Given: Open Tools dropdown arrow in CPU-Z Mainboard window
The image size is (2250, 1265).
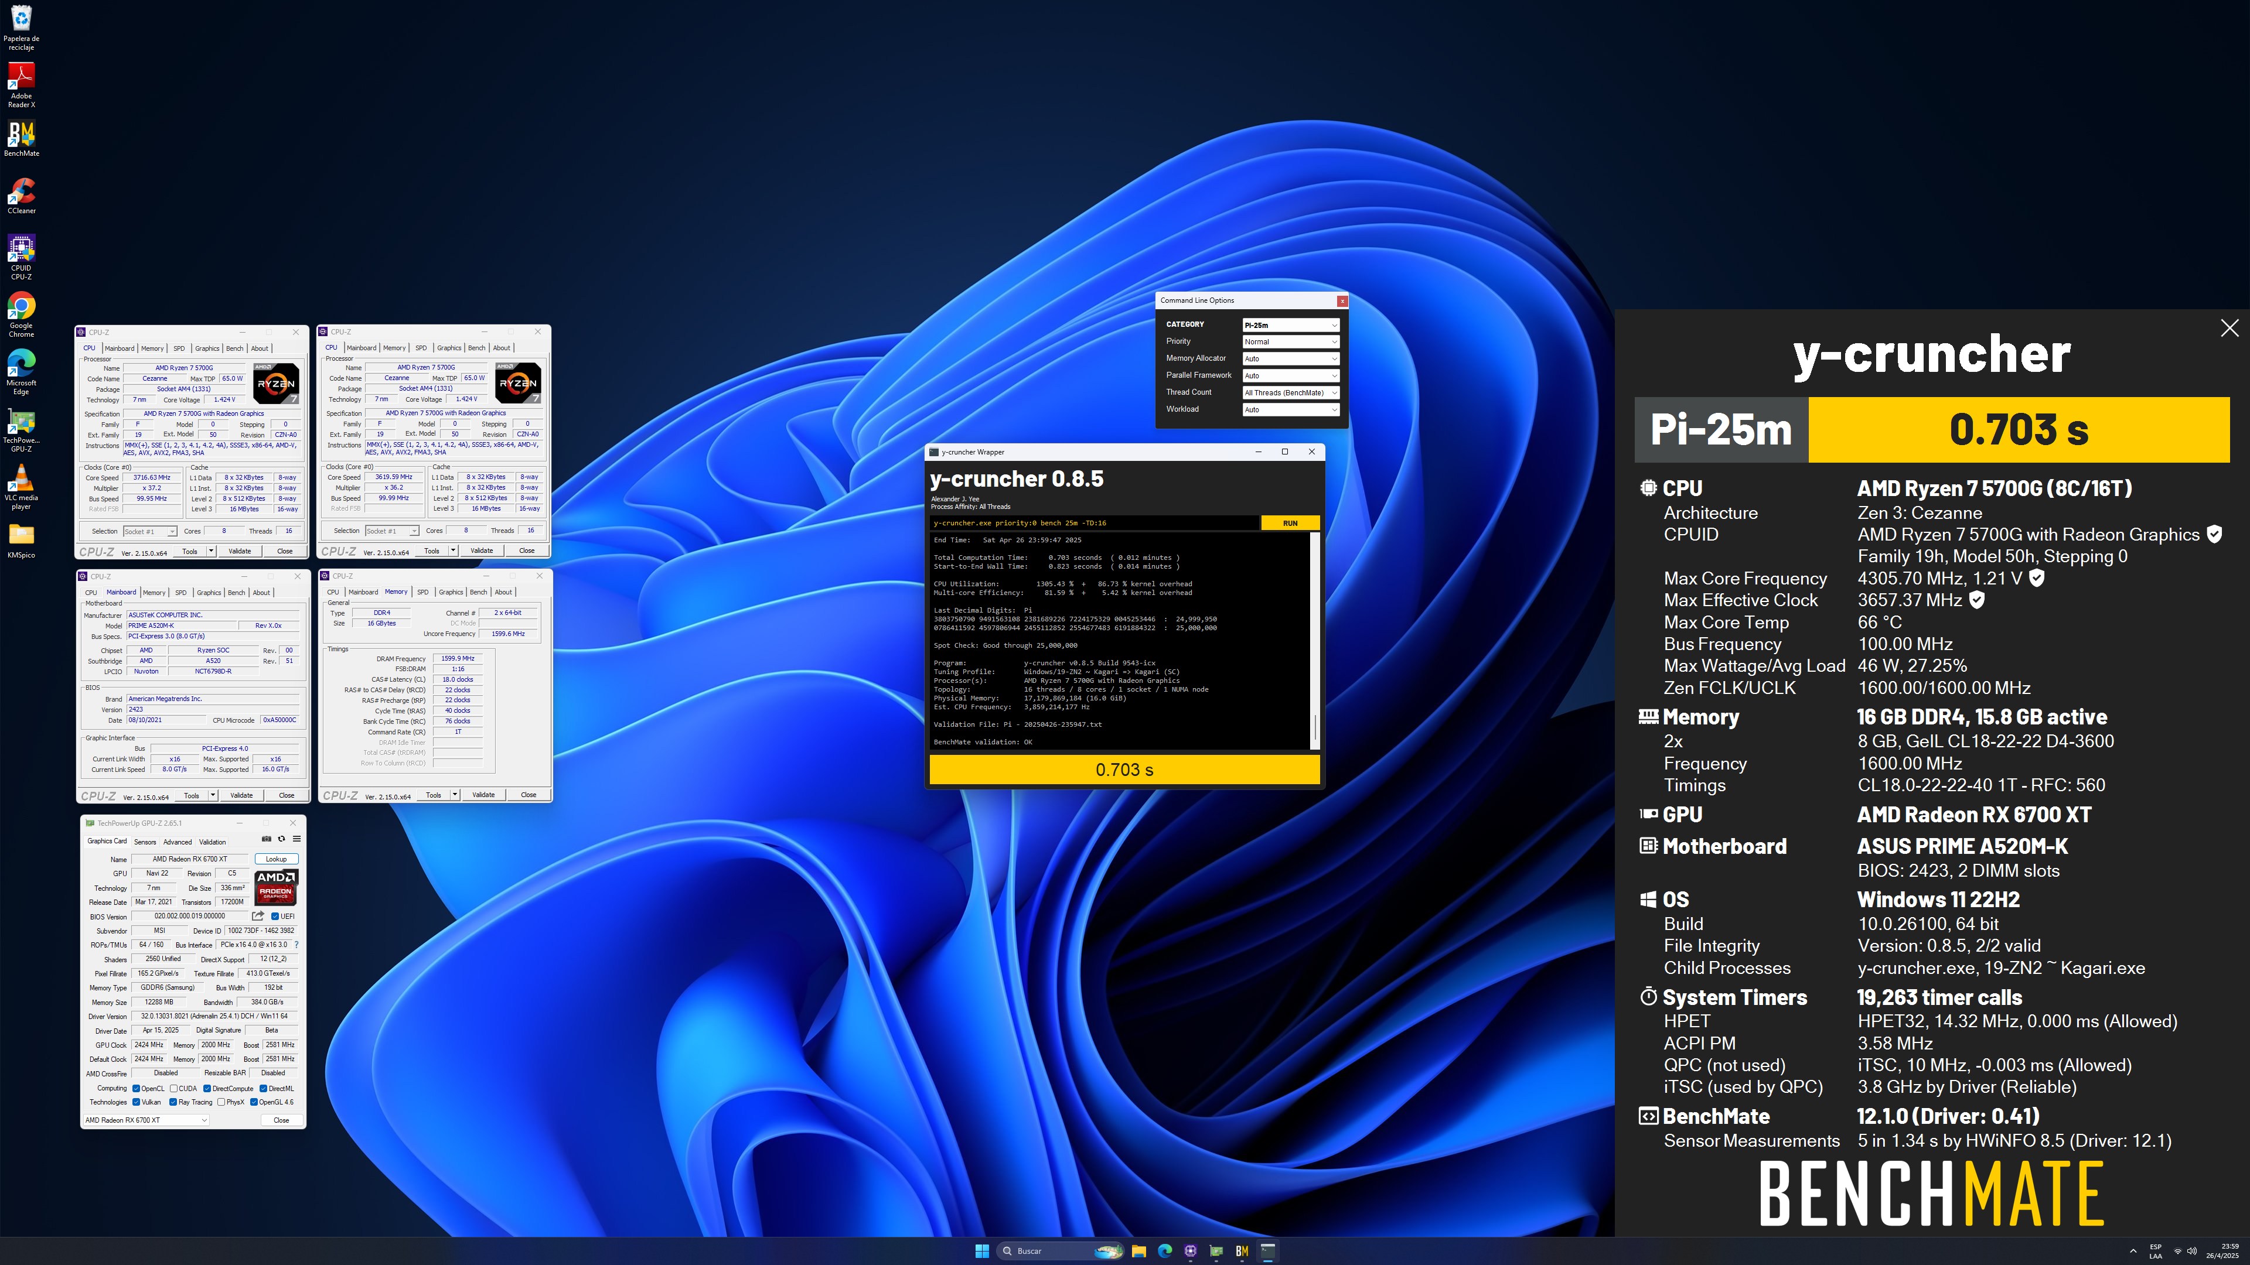Looking at the screenshot, I should pyautogui.click(x=212, y=795).
